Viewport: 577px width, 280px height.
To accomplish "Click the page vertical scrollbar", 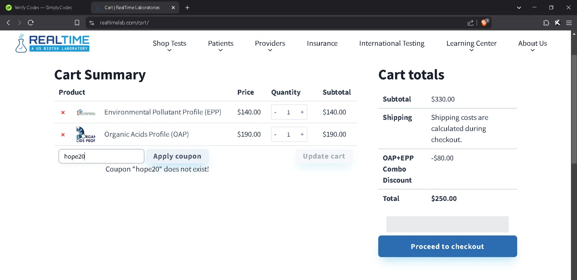I will coord(574,109).
